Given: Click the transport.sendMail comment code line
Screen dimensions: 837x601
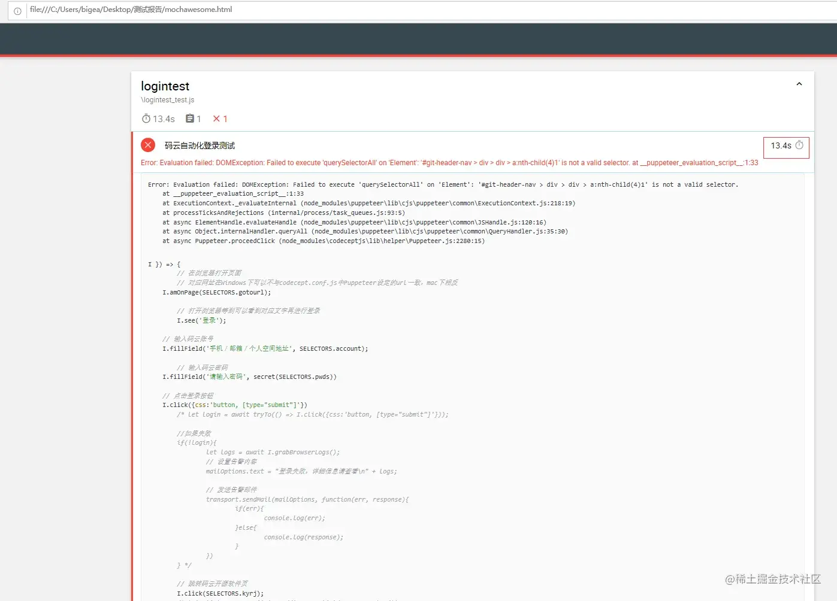Looking at the screenshot, I should [307, 500].
